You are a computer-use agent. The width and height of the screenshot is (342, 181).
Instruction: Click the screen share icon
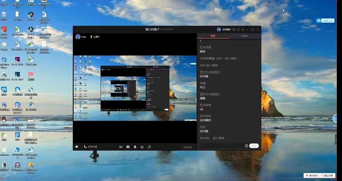coord(128,147)
